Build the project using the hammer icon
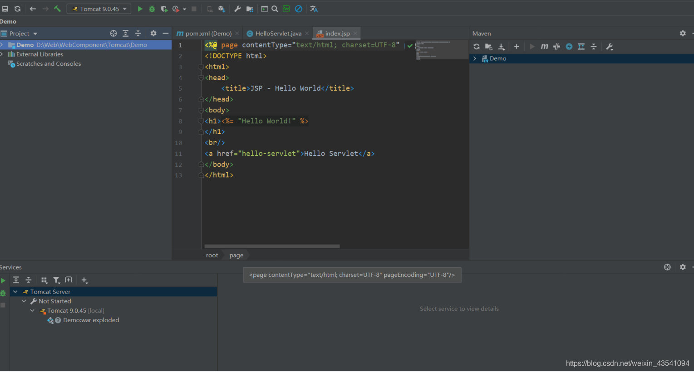Screen dimensions: 694x372 pos(58,9)
